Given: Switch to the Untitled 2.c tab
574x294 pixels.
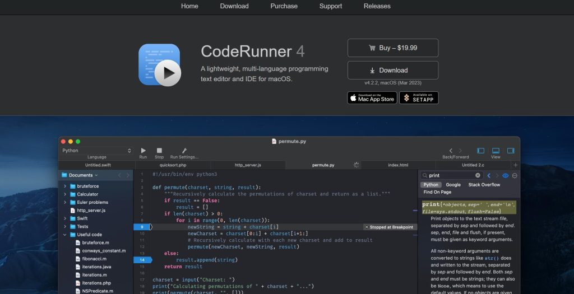Looking at the screenshot, I should coord(473,165).
